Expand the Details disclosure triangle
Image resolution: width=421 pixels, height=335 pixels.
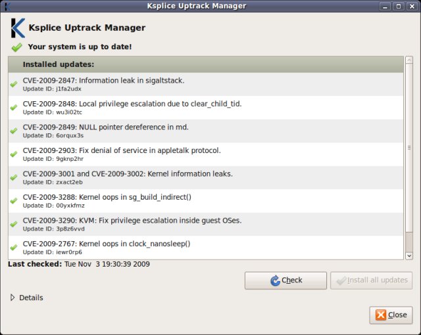point(13,298)
